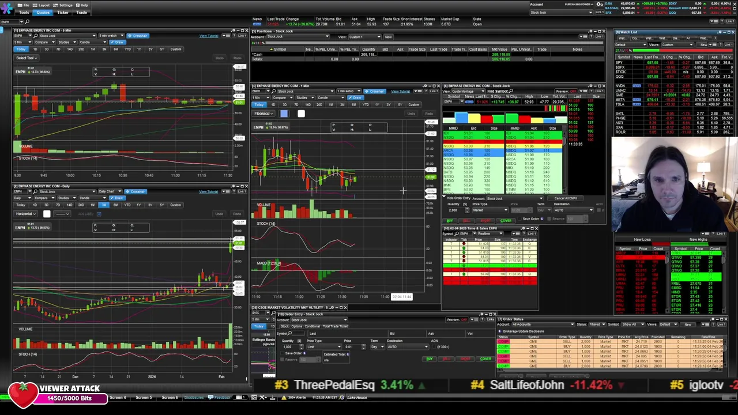738x415 pixels.
Task: Click symbol search icon in the 5 Min chart
Action: point(36,36)
